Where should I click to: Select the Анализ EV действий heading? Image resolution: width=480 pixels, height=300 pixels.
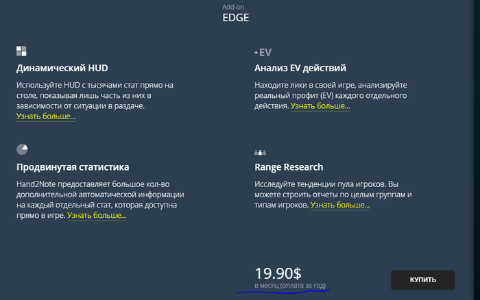(300, 68)
